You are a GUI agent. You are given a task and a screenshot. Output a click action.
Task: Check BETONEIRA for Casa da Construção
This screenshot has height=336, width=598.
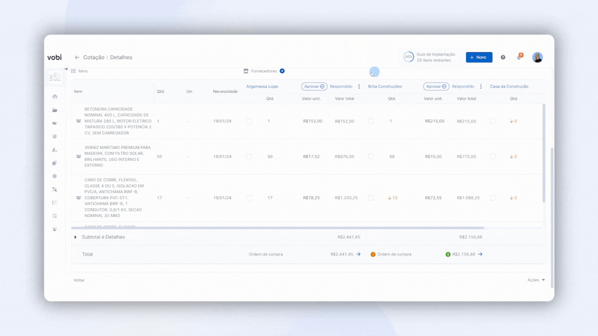[x=493, y=121]
